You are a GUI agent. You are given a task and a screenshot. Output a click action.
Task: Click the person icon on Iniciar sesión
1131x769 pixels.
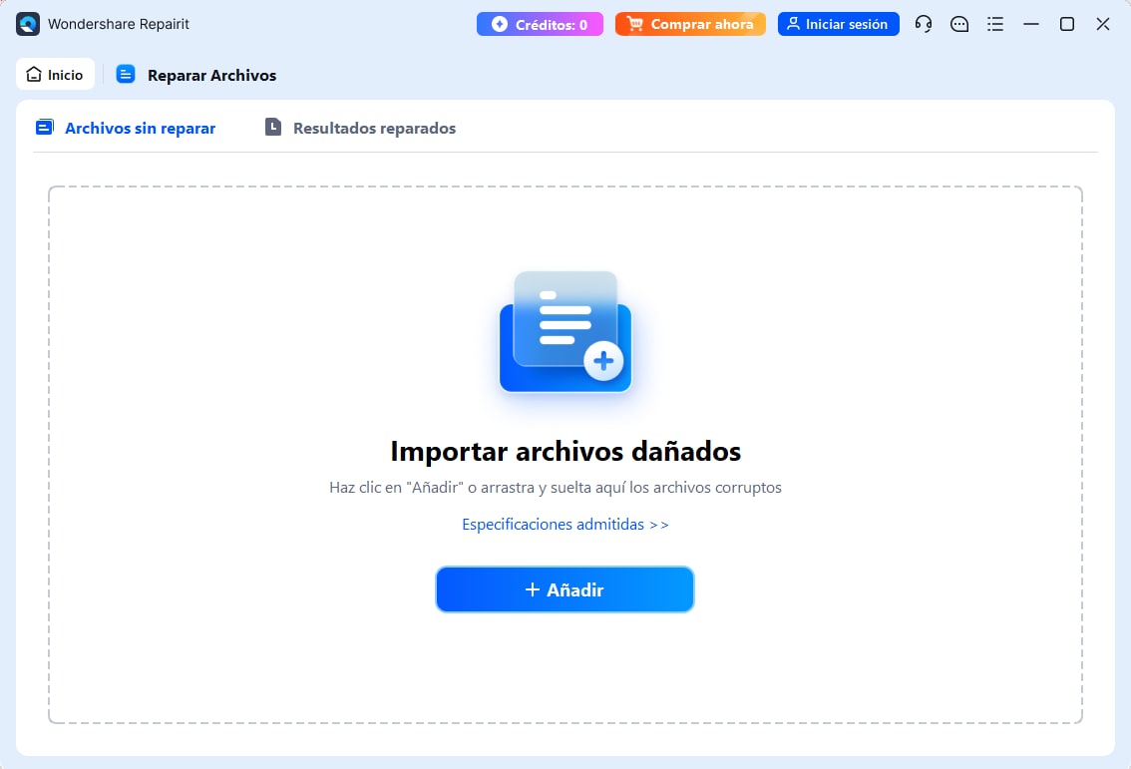click(795, 23)
